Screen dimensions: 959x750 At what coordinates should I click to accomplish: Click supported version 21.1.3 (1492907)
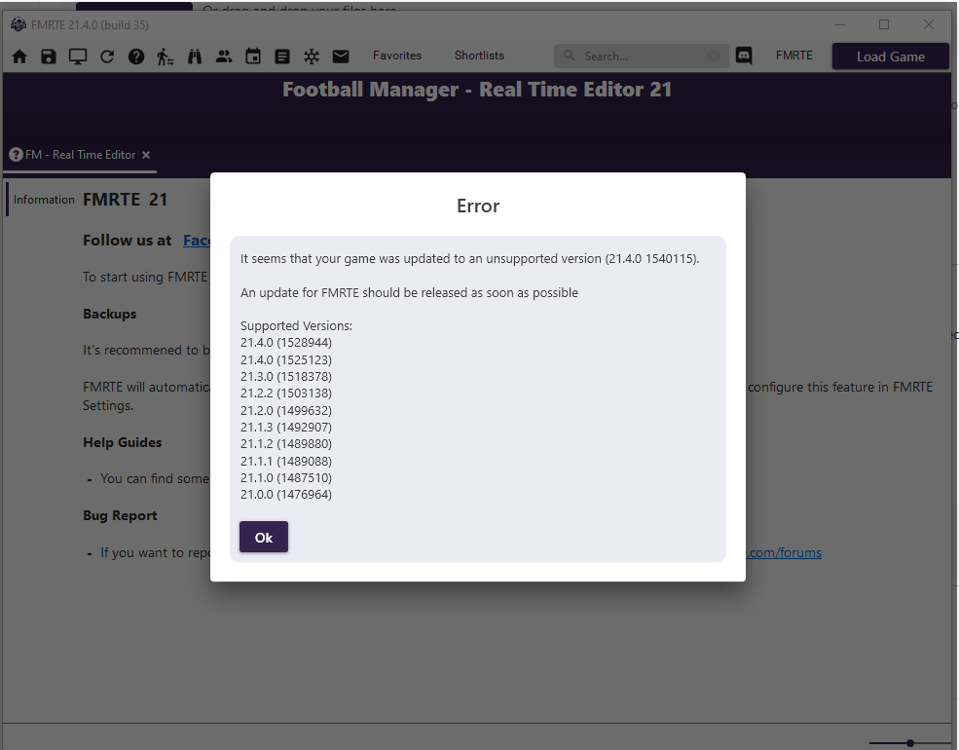pyautogui.click(x=286, y=427)
